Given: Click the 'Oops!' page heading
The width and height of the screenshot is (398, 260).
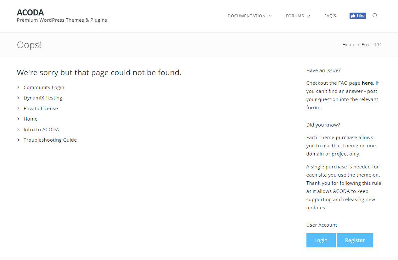Looking at the screenshot, I should coord(29,45).
